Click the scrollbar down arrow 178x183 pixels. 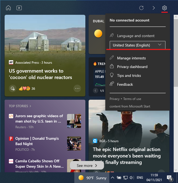tap(176, 170)
